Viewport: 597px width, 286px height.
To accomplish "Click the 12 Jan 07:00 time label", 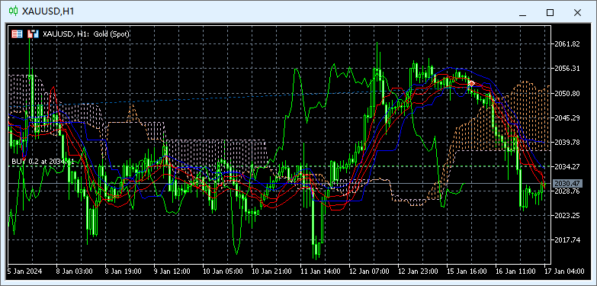I will click(x=369, y=272).
